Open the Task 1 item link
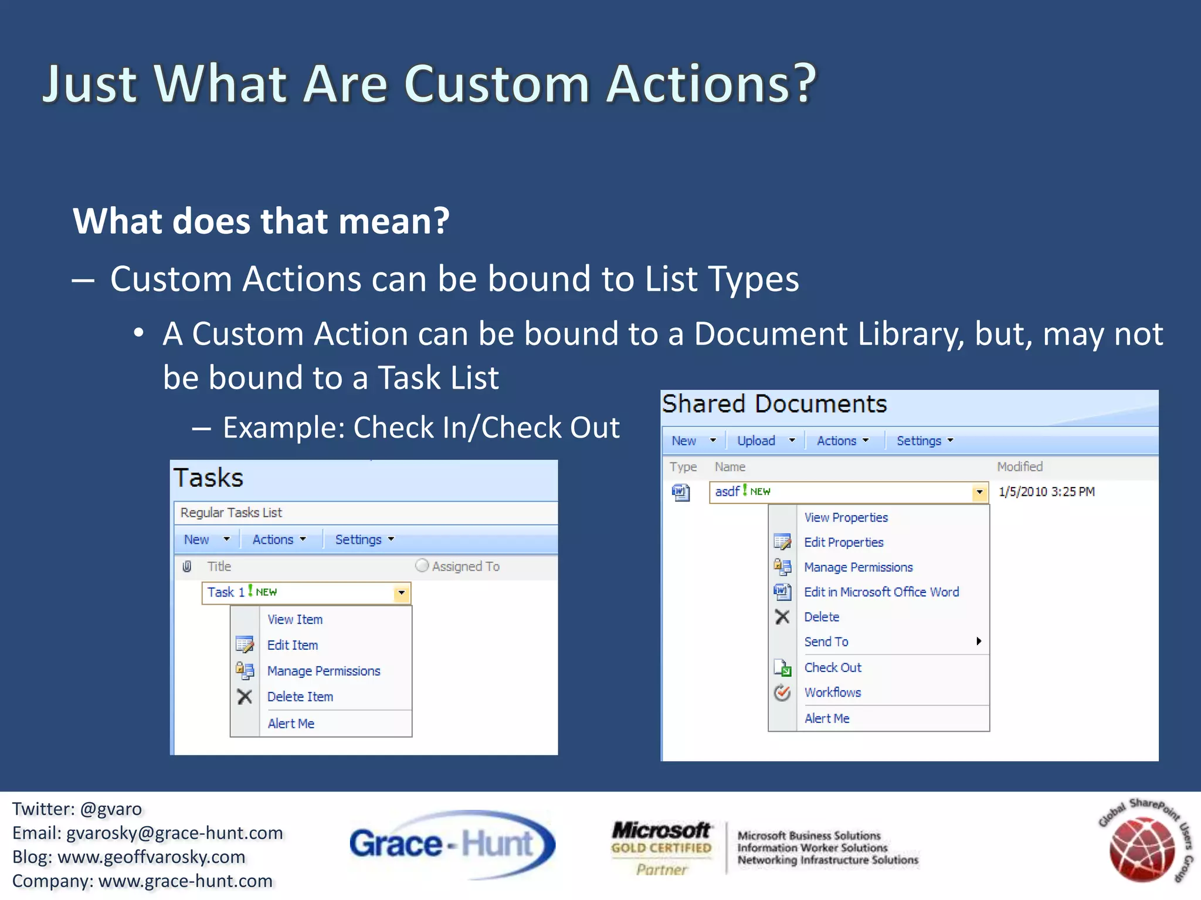The image size is (1201, 900). 226,592
